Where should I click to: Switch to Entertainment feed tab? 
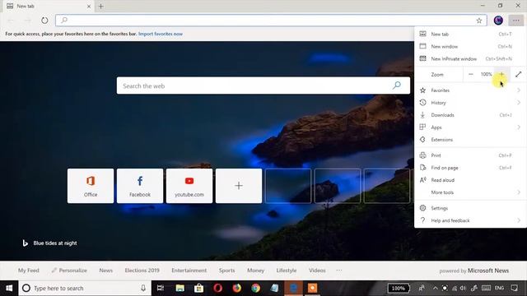click(189, 271)
